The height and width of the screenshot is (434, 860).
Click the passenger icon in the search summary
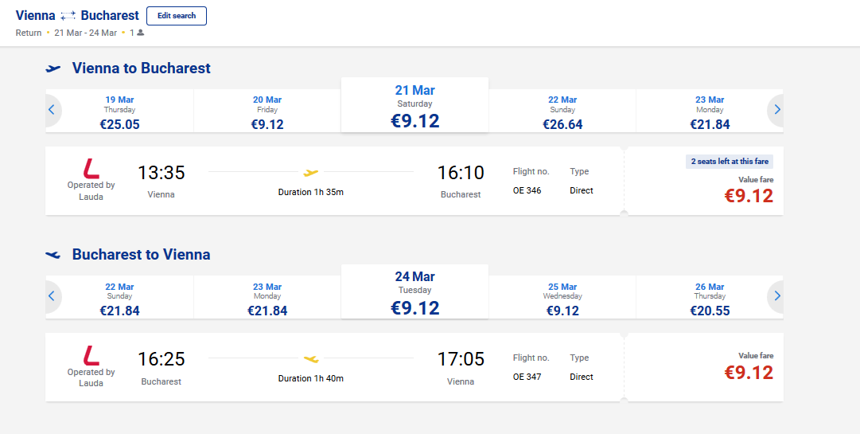coord(140,33)
